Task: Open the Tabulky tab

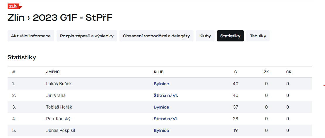Action: 258,36
